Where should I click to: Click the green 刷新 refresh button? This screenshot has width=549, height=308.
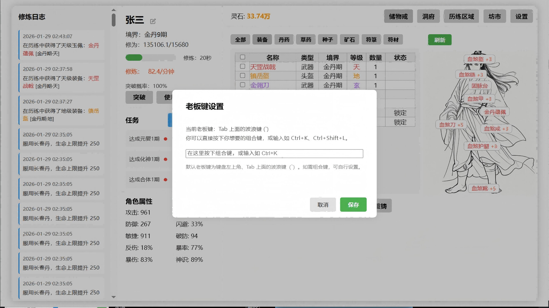pos(439,40)
